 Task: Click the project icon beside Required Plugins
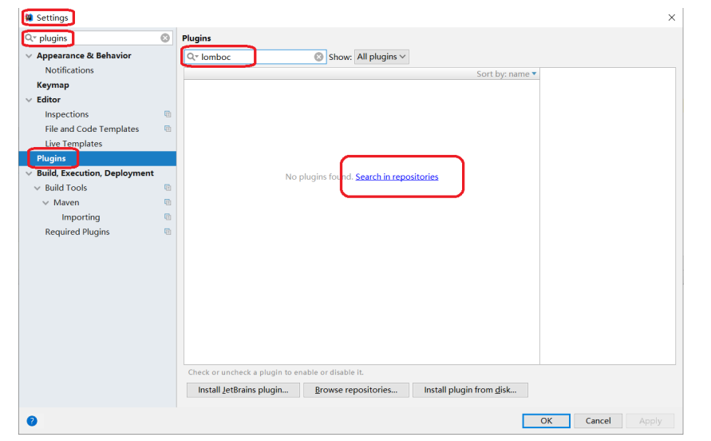pos(168,232)
